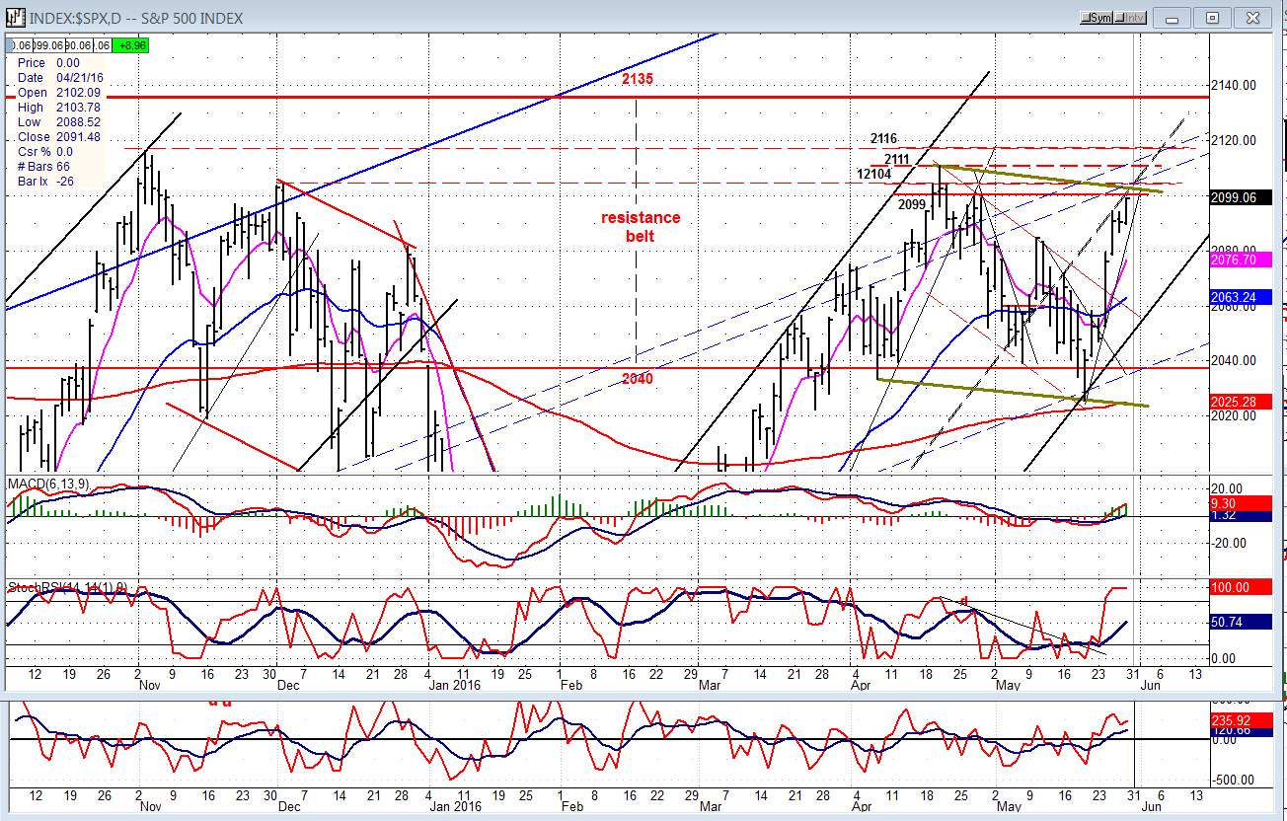Click the blue 2063.24 moving average tag
The width and height of the screenshot is (1287, 821).
1241,297
